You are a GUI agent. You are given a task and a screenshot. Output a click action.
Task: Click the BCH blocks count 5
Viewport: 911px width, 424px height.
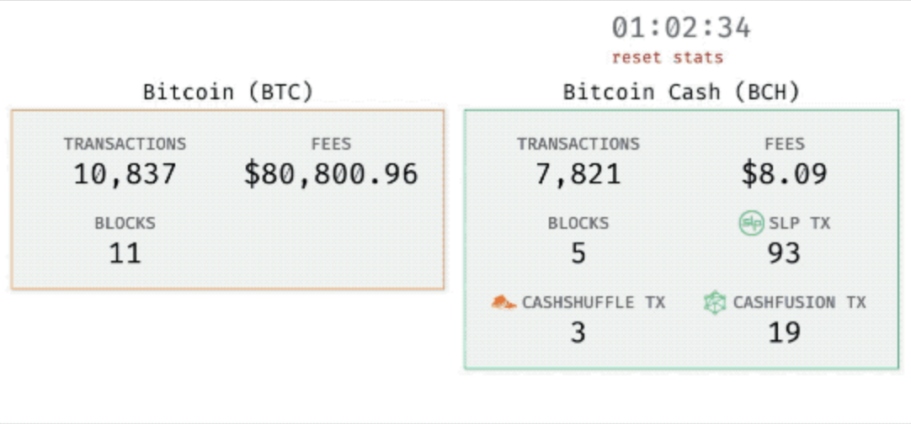578,254
